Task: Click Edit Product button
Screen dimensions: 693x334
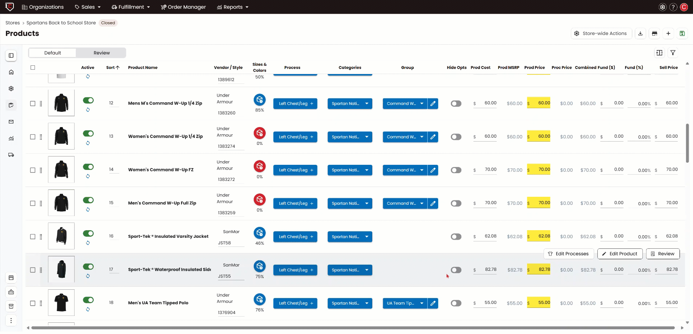Action: [x=620, y=254]
